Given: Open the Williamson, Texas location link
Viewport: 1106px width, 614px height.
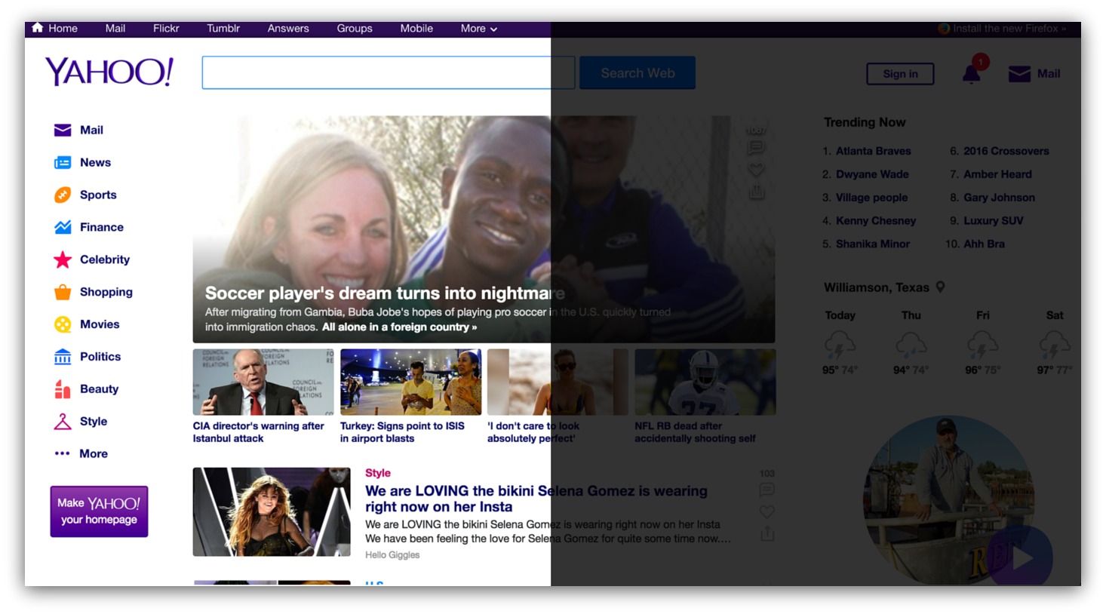Looking at the screenshot, I should pyautogui.click(x=877, y=287).
